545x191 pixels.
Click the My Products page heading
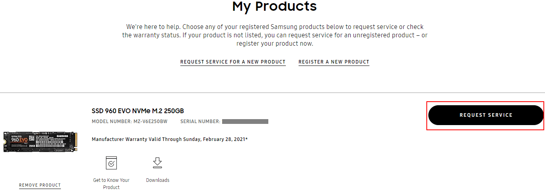[275, 6]
